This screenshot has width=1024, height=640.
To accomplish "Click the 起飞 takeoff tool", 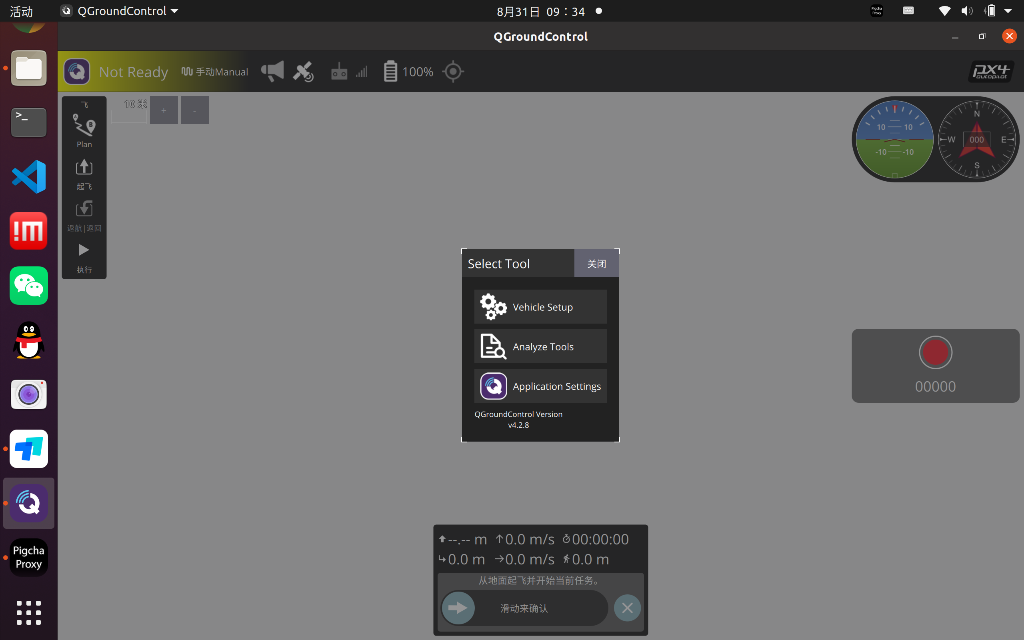I will [x=84, y=174].
